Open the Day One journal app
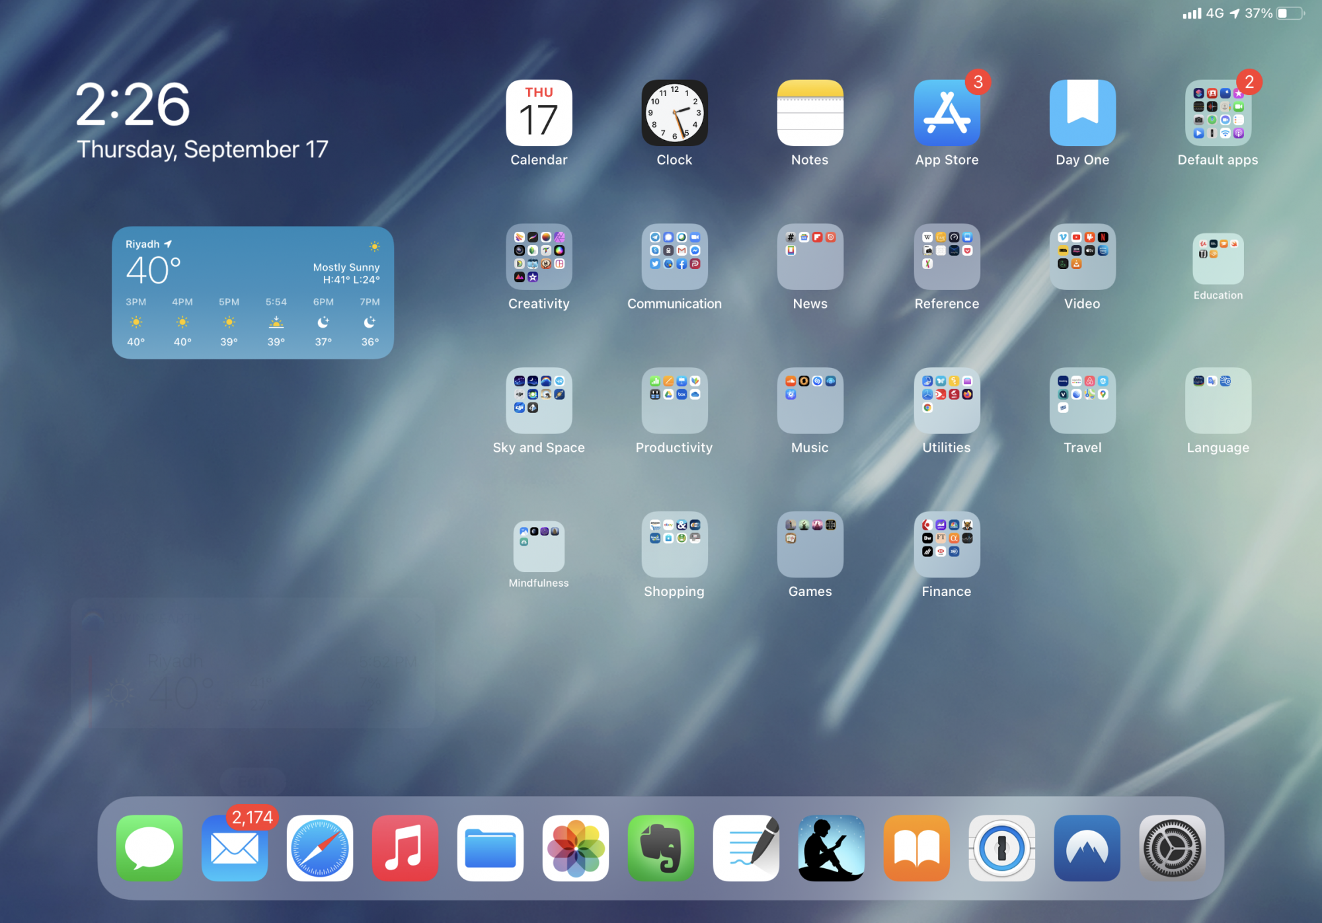Screen dimensions: 1322x923 (x=1082, y=113)
